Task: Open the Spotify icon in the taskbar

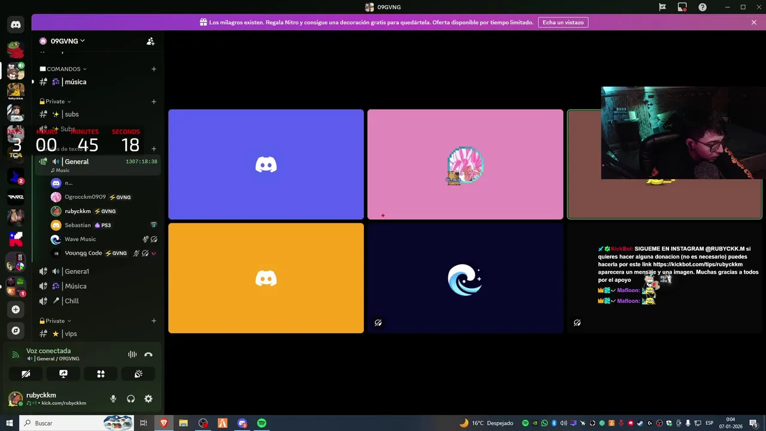Action: pos(262,423)
